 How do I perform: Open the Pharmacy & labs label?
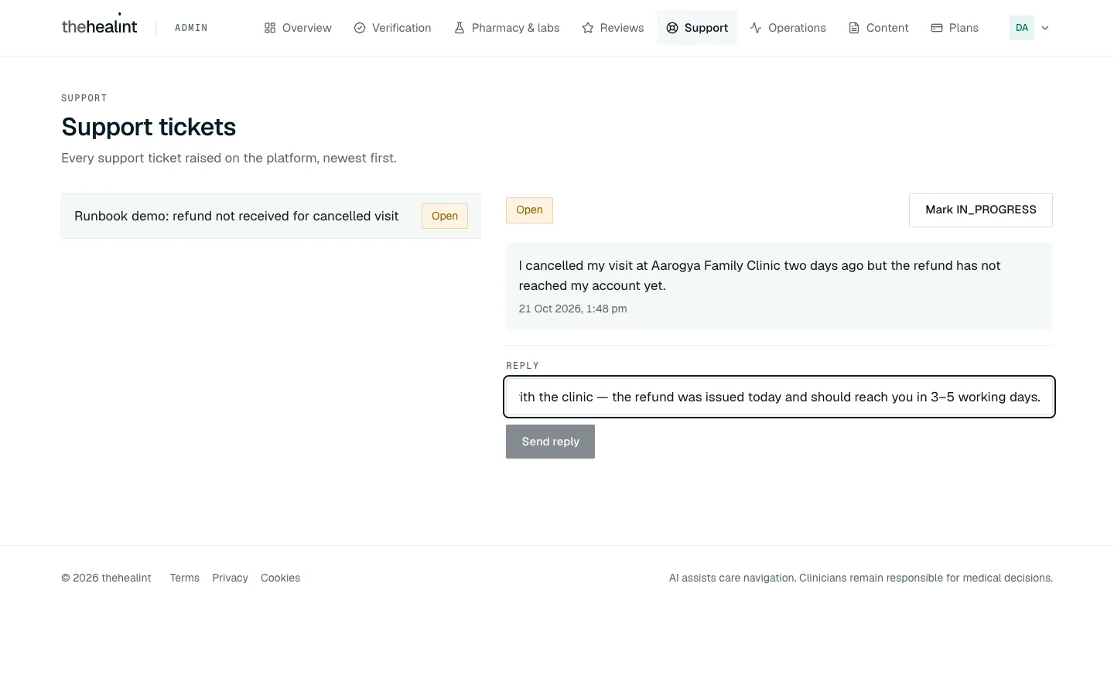(516, 28)
